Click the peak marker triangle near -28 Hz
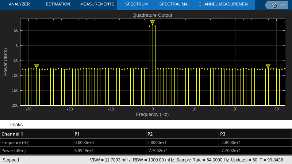 pos(36,66)
